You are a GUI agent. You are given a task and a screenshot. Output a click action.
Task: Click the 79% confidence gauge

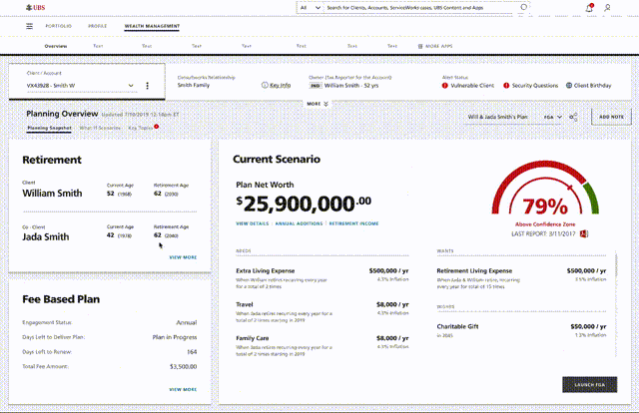(x=545, y=190)
